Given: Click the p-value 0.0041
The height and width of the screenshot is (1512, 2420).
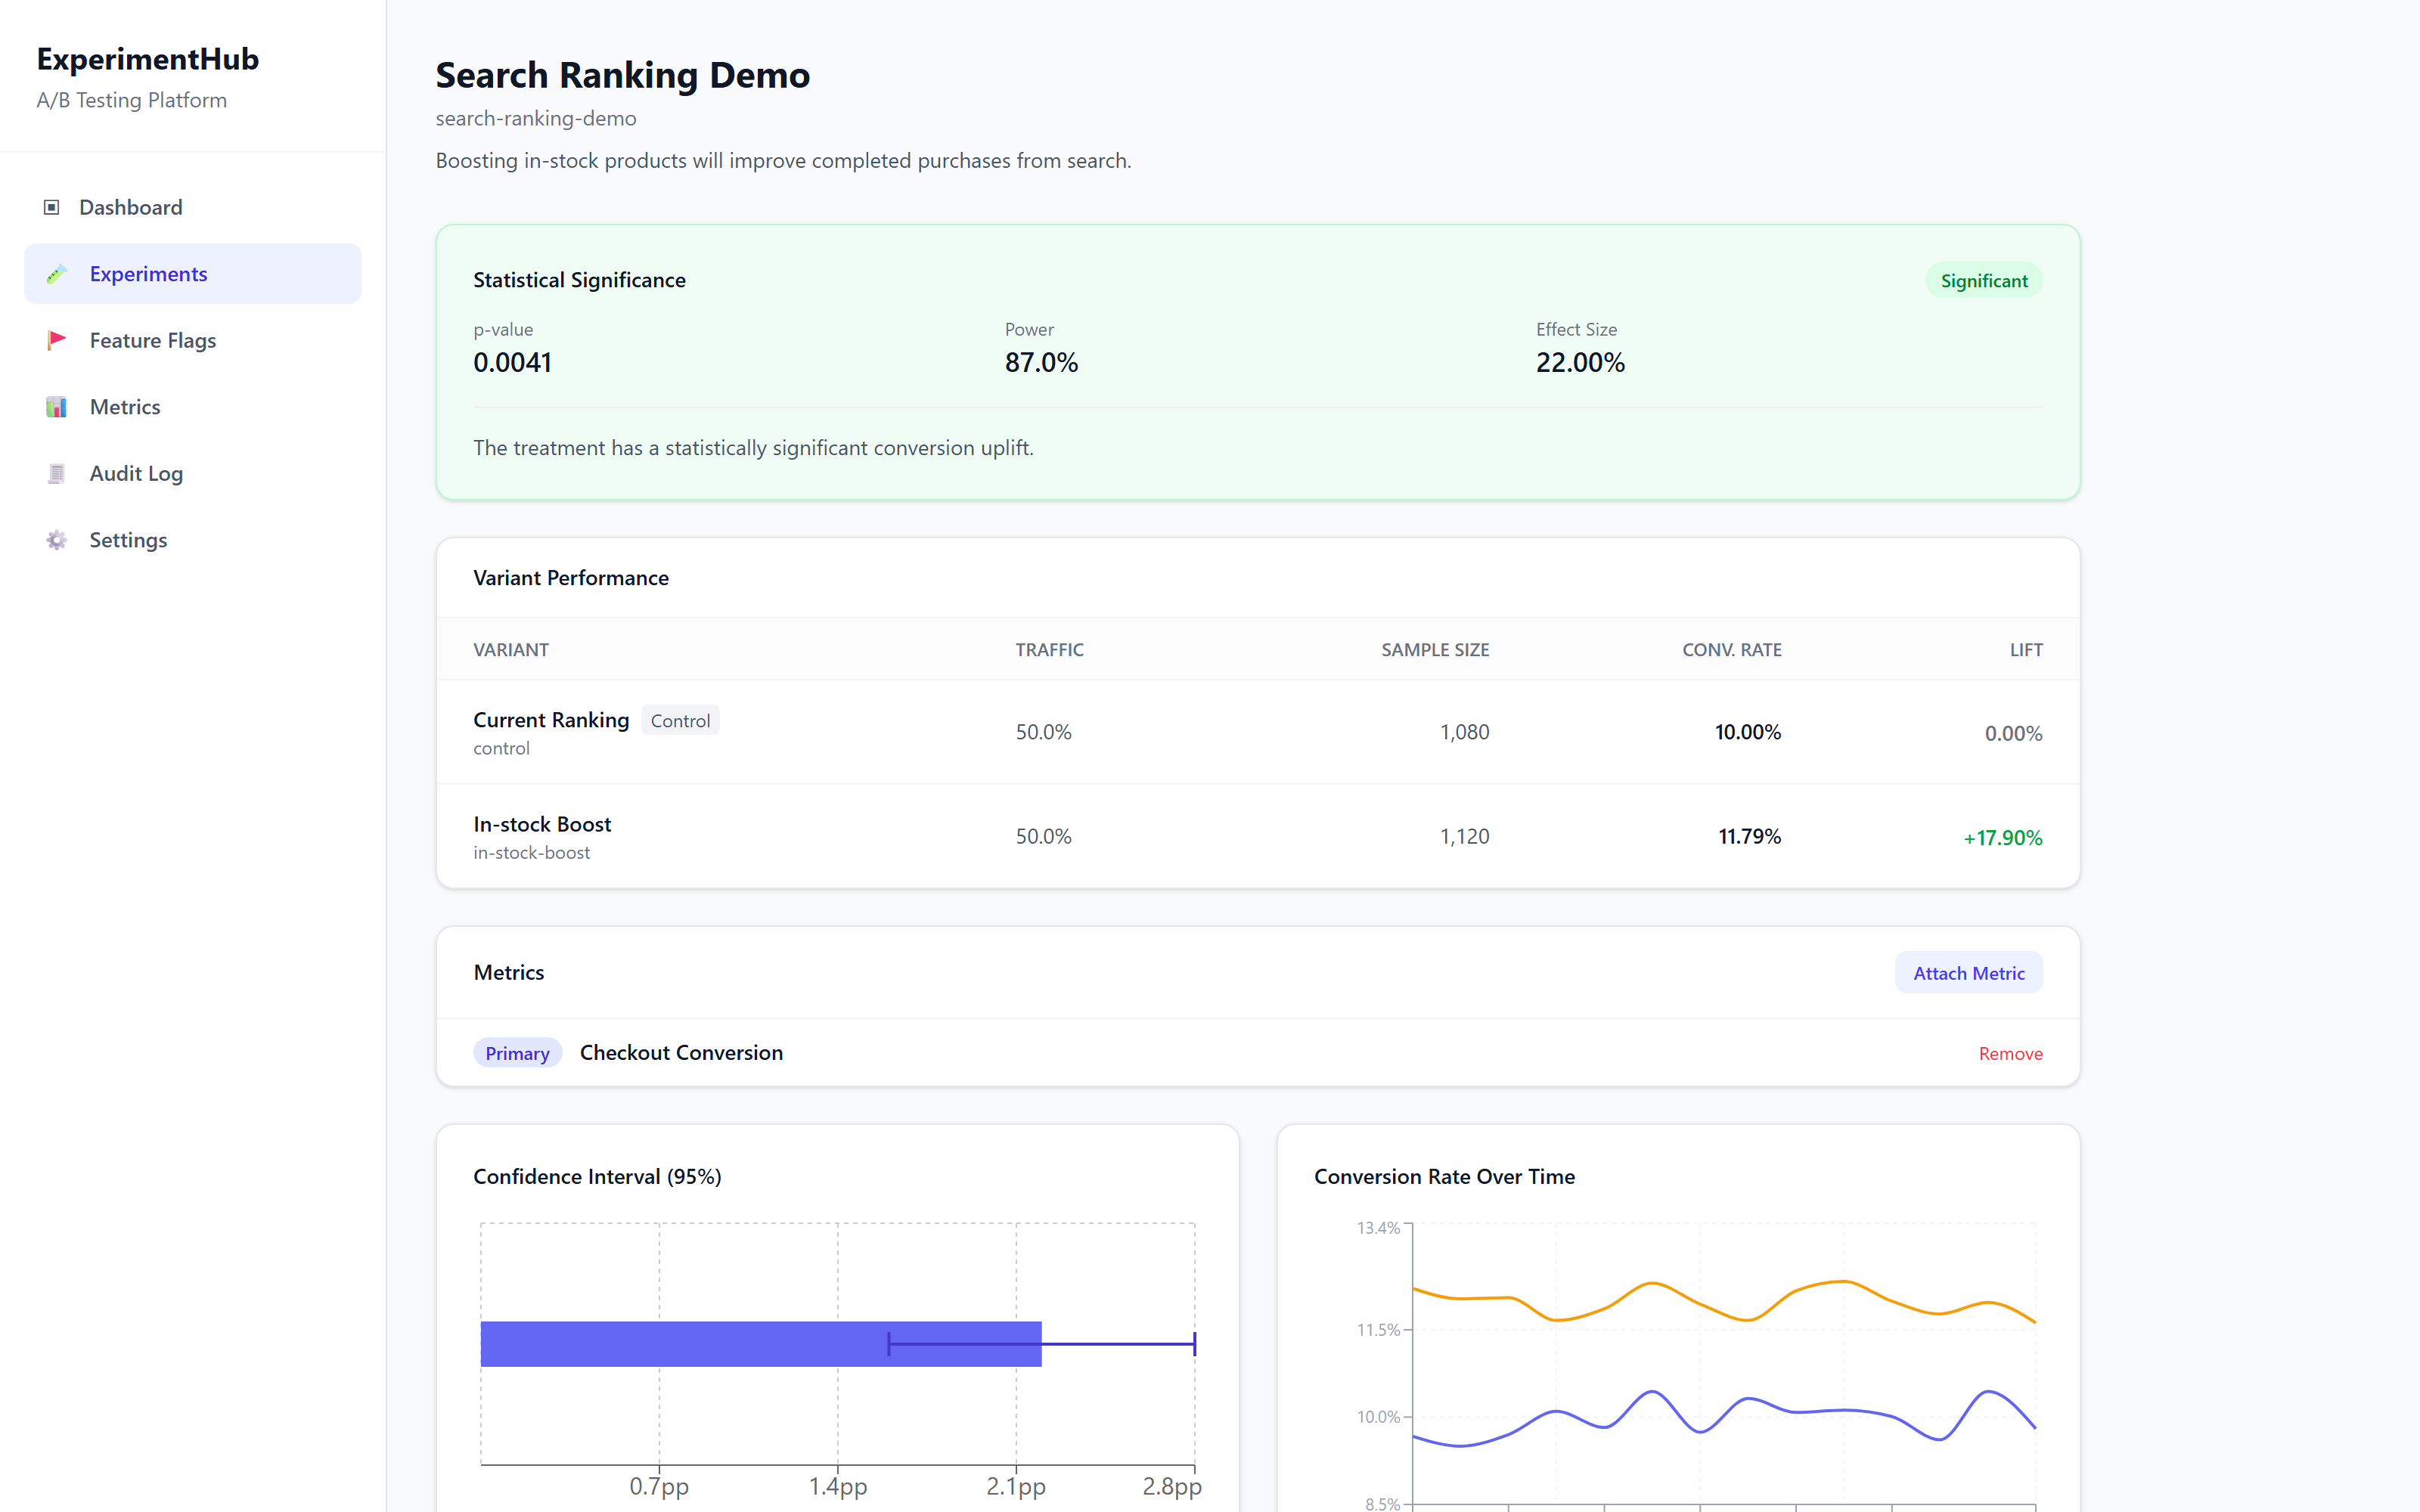Looking at the screenshot, I should coord(512,362).
